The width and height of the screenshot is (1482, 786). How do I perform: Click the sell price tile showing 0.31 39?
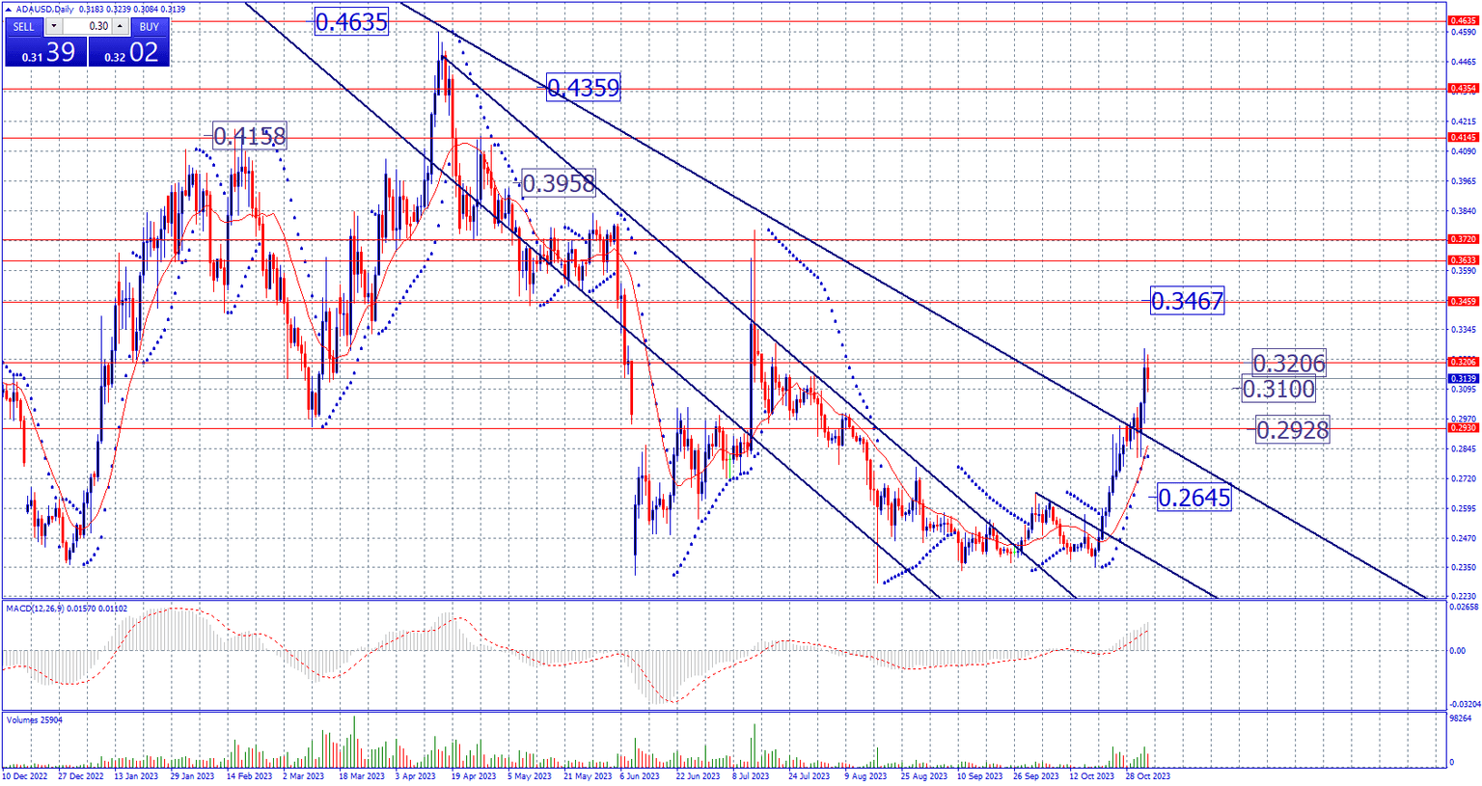click(x=45, y=53)
